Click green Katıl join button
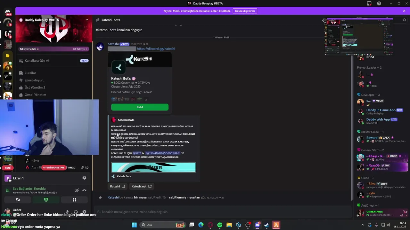The image size is (410, 230). click(x=140, y=107)
